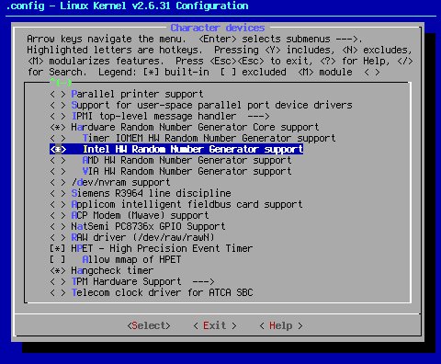Select HPET - High Precision Event Timer entry
This screenshot has height=364, width=441.
click(x=162, y=248)
